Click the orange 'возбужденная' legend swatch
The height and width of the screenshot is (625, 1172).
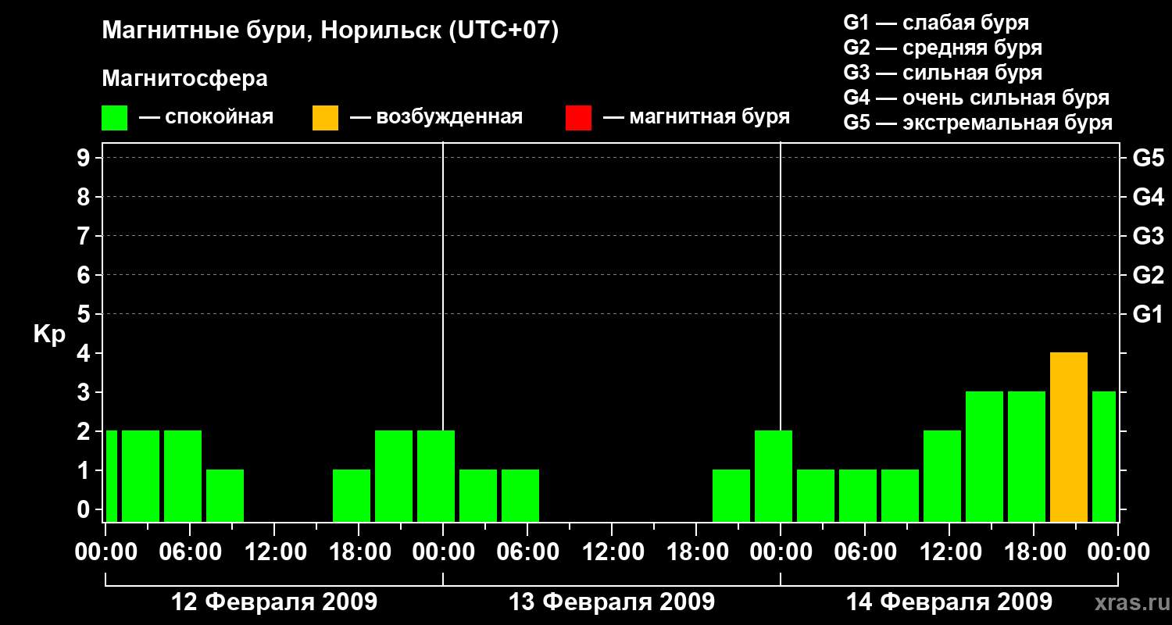(325, 118)
